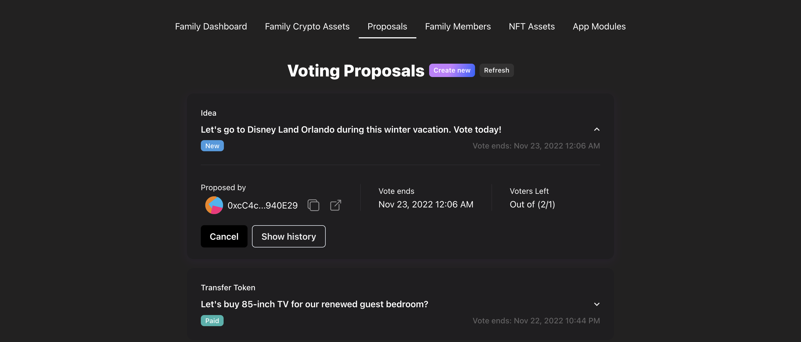Click the truncated address 0xcC4c...940E29 text
The width and height of the screenshot is (801, 342).
tap(263, 205)
